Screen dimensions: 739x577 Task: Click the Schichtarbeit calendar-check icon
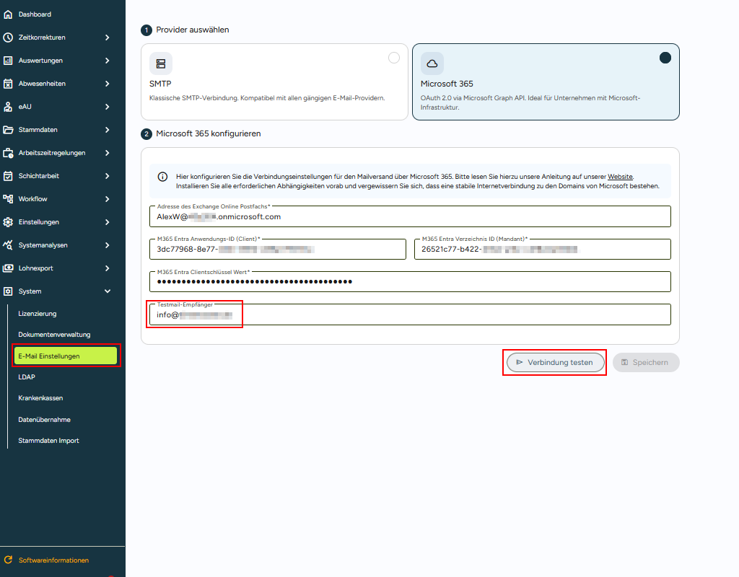click(8, 176)
